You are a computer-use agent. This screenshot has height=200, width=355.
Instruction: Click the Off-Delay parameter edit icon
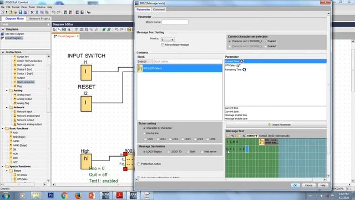238,66
